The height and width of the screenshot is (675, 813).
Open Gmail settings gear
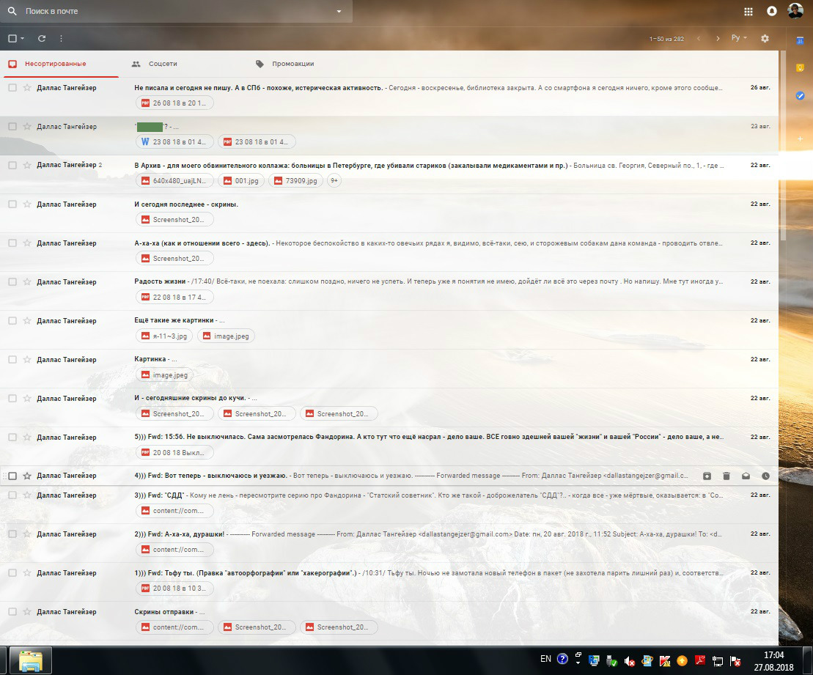765,38
